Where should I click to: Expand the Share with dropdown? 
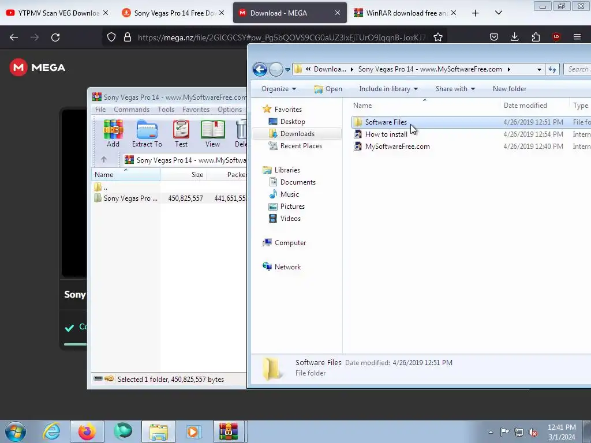pyautogui.click(x=455, y=89)
